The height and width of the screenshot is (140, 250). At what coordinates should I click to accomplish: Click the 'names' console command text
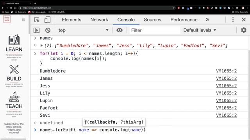click(46, 38)
